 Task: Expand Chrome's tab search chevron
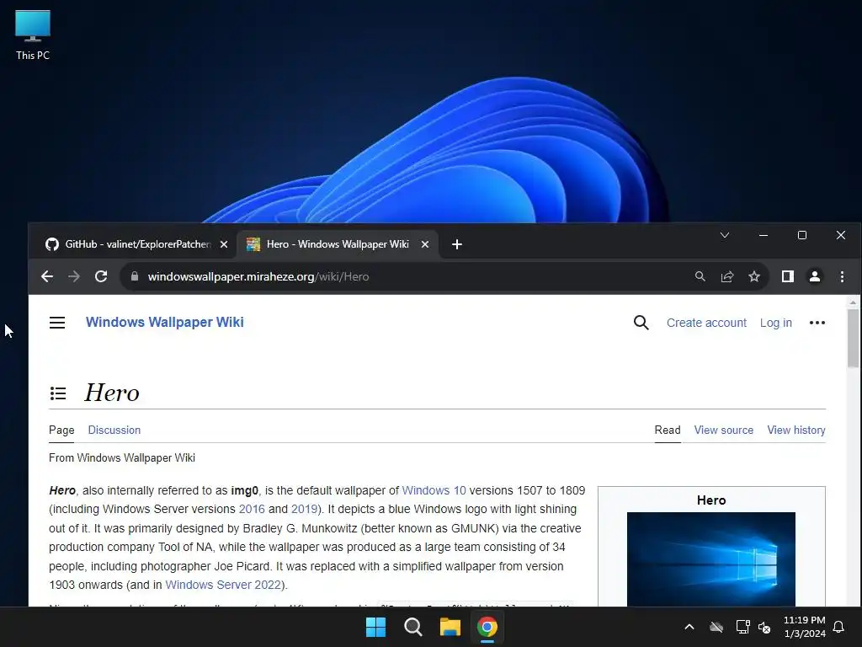[x=725, y=236]
